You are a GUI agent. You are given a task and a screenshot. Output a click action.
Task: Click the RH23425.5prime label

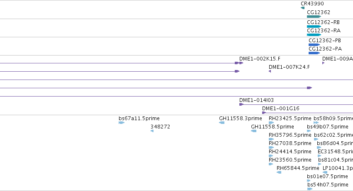pos(290,118)
